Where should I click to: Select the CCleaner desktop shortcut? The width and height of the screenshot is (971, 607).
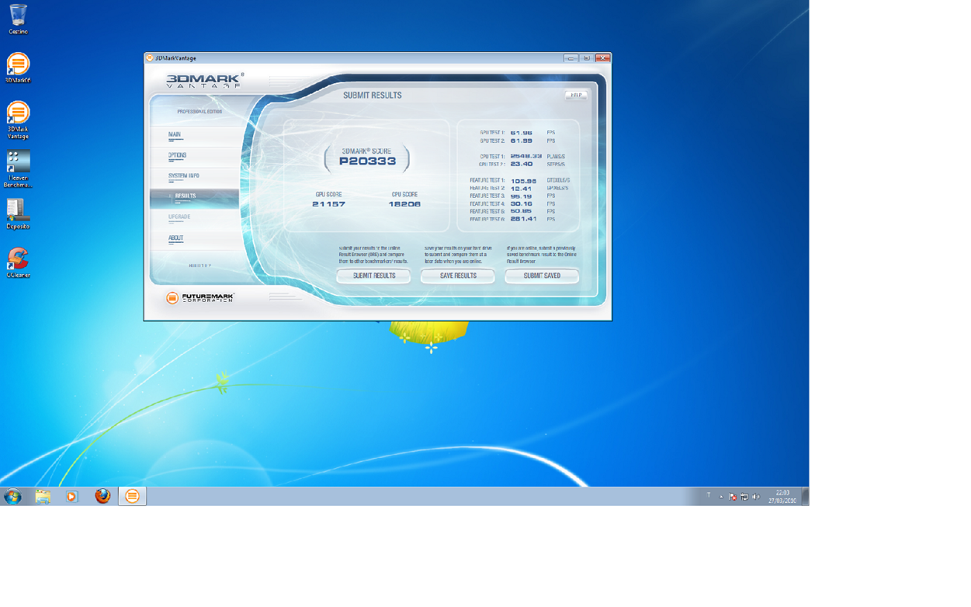click(x=18, y=261)
